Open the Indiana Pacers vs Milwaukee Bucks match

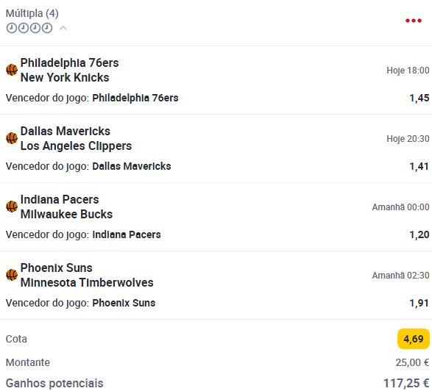67,207
